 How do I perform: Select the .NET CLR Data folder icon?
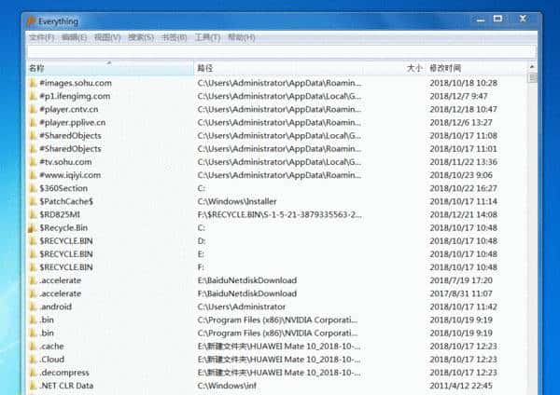pyautogui.click(x=33, y=386)
